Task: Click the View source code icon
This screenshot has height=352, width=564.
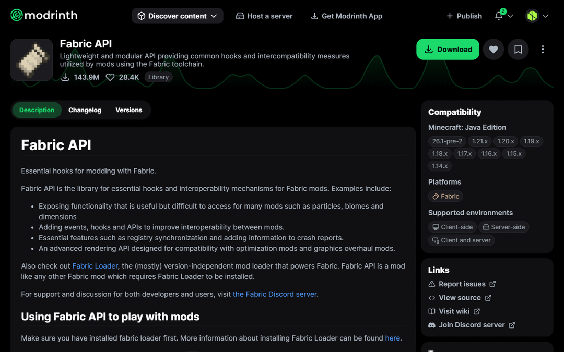Action: click(x=432, y=298)
